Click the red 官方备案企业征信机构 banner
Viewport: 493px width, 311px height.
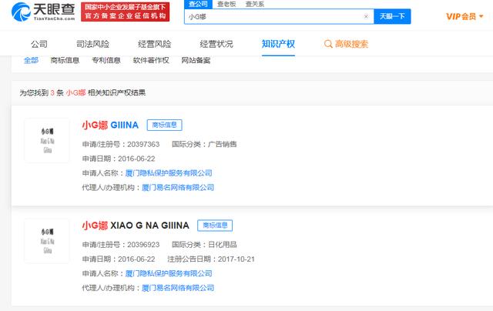pos(125,12)
